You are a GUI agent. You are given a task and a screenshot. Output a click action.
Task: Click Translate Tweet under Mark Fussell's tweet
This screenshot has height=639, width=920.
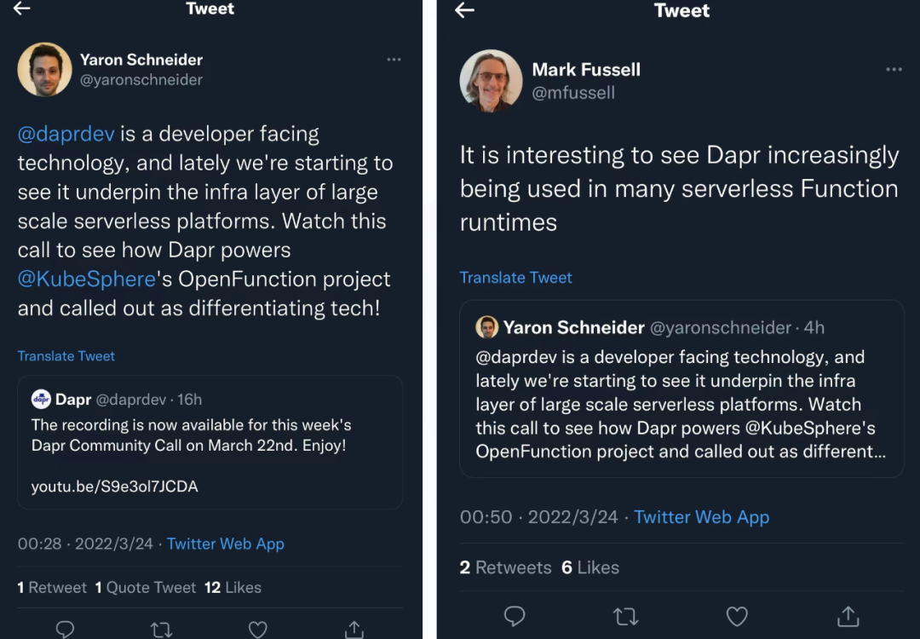point(515,278)
